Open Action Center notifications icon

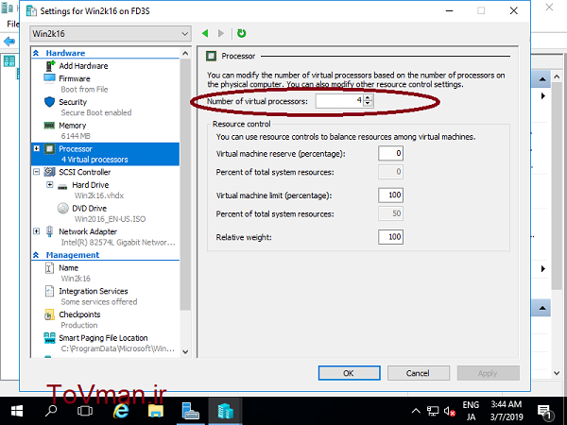point(544,411)
